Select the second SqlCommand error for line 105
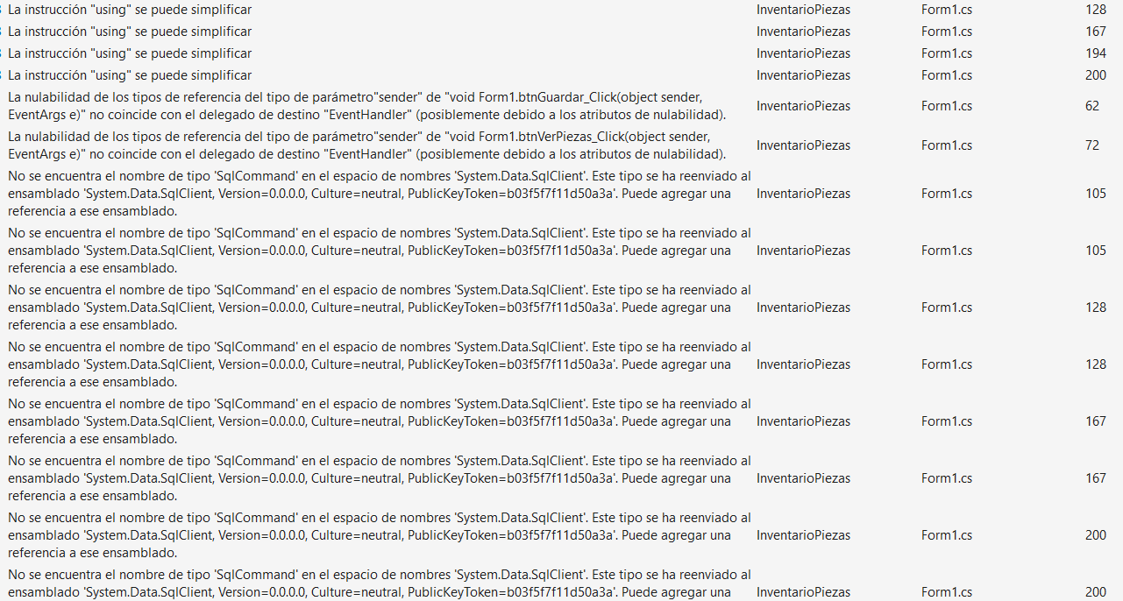Screen dimensions: 1123x601 tap(377, 251)
